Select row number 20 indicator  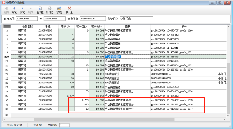click(x=7, y=57)
